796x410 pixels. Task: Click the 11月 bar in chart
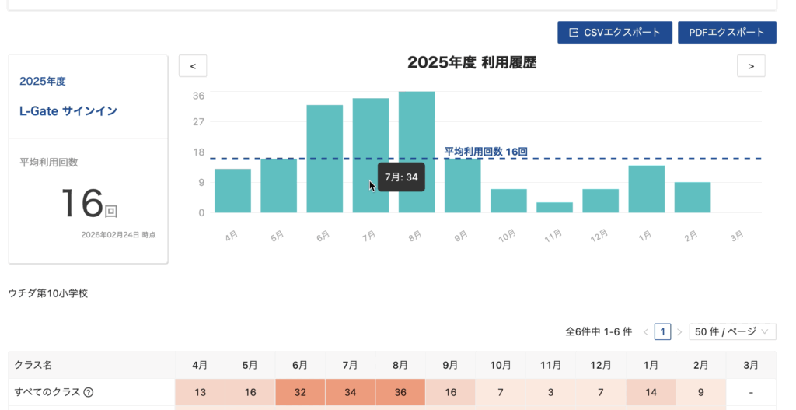(x=554, y=208)
